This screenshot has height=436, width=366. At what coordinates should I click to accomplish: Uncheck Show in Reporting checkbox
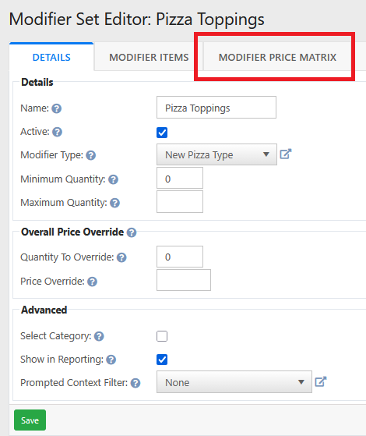coord(162,360)
